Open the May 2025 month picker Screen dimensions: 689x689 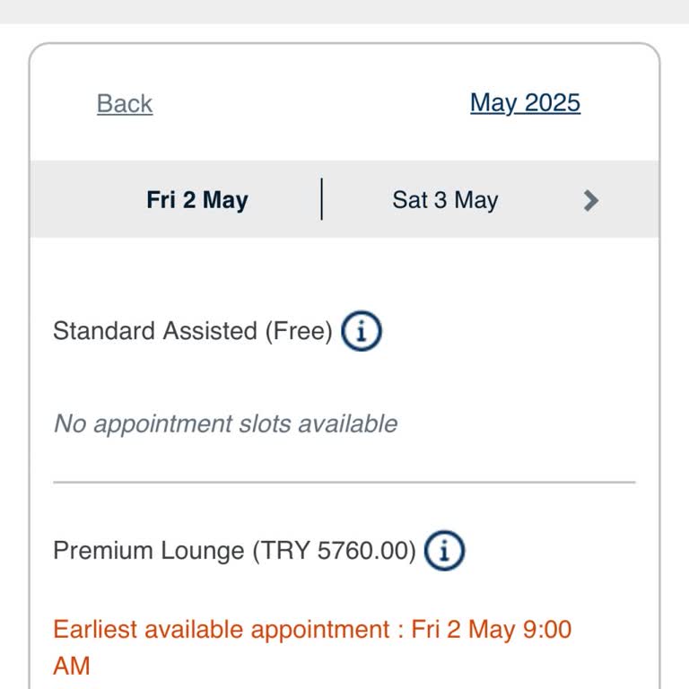525,103
